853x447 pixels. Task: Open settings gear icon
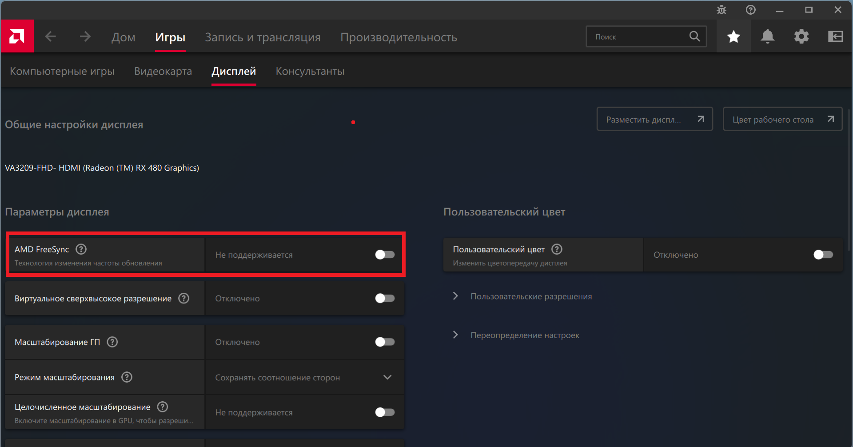pyautogui.click(x=801, y=36)
